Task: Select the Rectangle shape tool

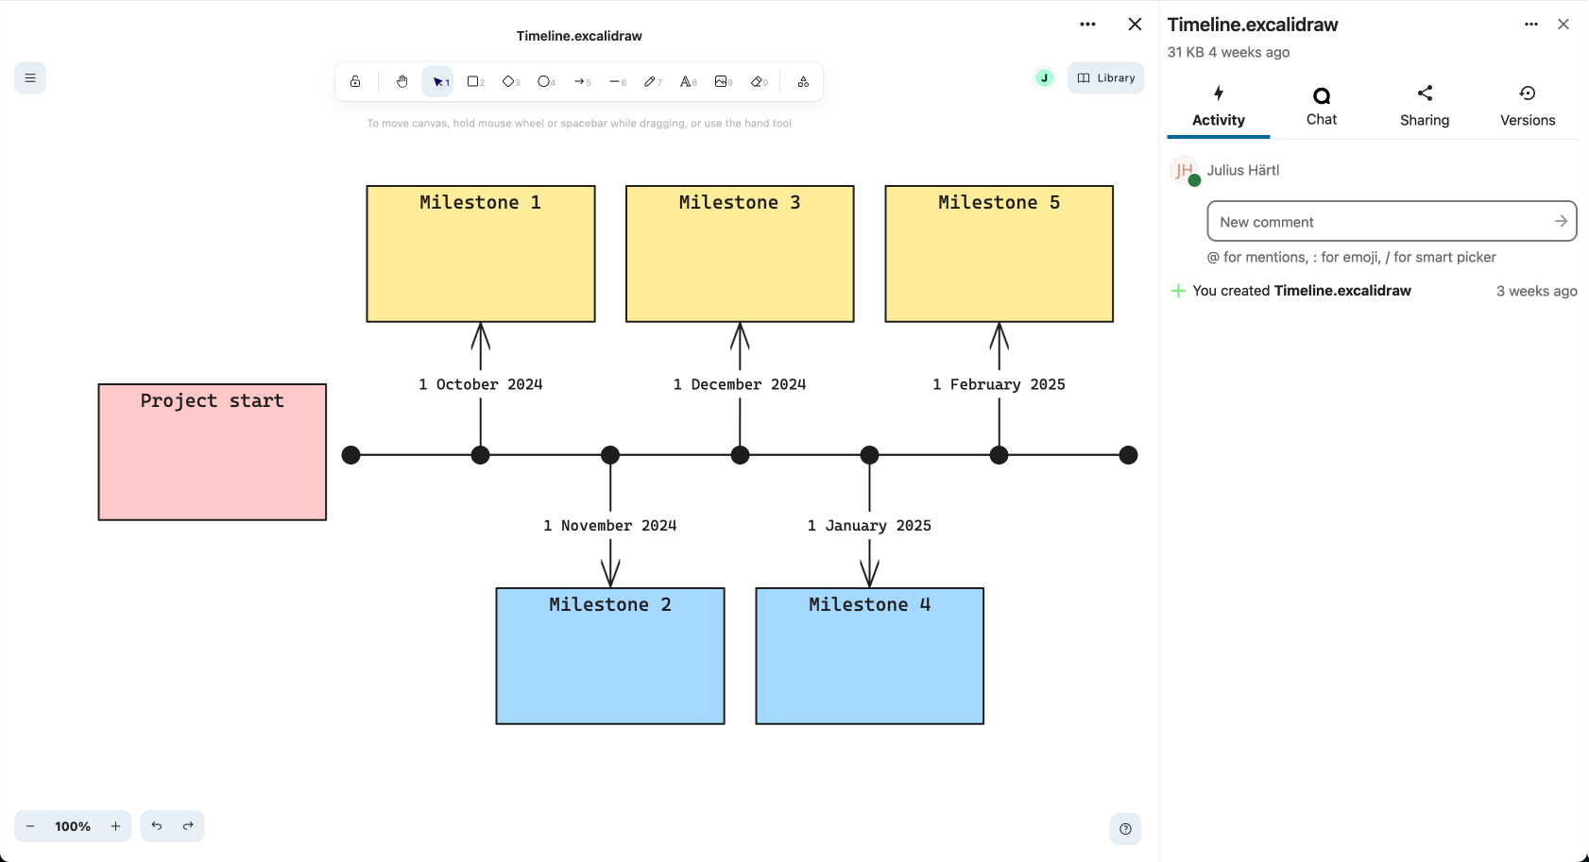Action: coord(474,81)
